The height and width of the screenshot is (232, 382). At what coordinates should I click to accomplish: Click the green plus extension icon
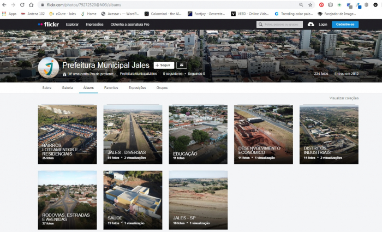click(339, 5)
